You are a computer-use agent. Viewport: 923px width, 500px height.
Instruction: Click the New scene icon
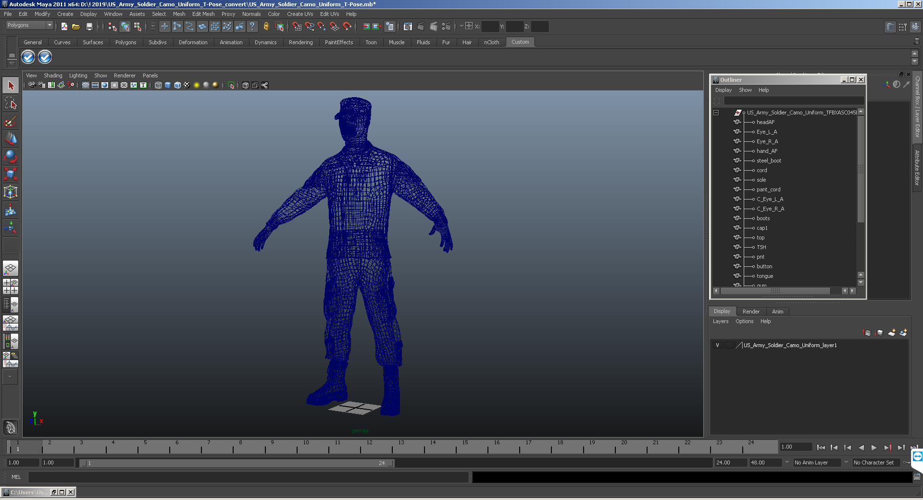(x=64, y=26)
